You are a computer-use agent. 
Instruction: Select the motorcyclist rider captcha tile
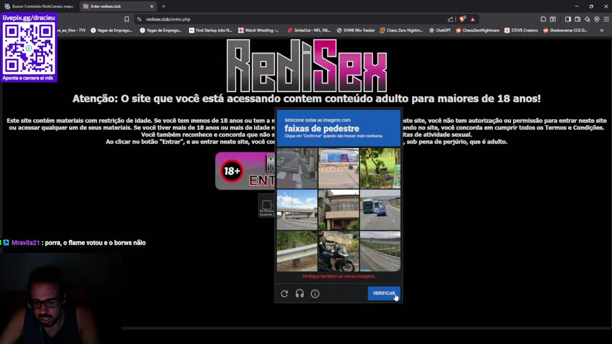[339, 251]
